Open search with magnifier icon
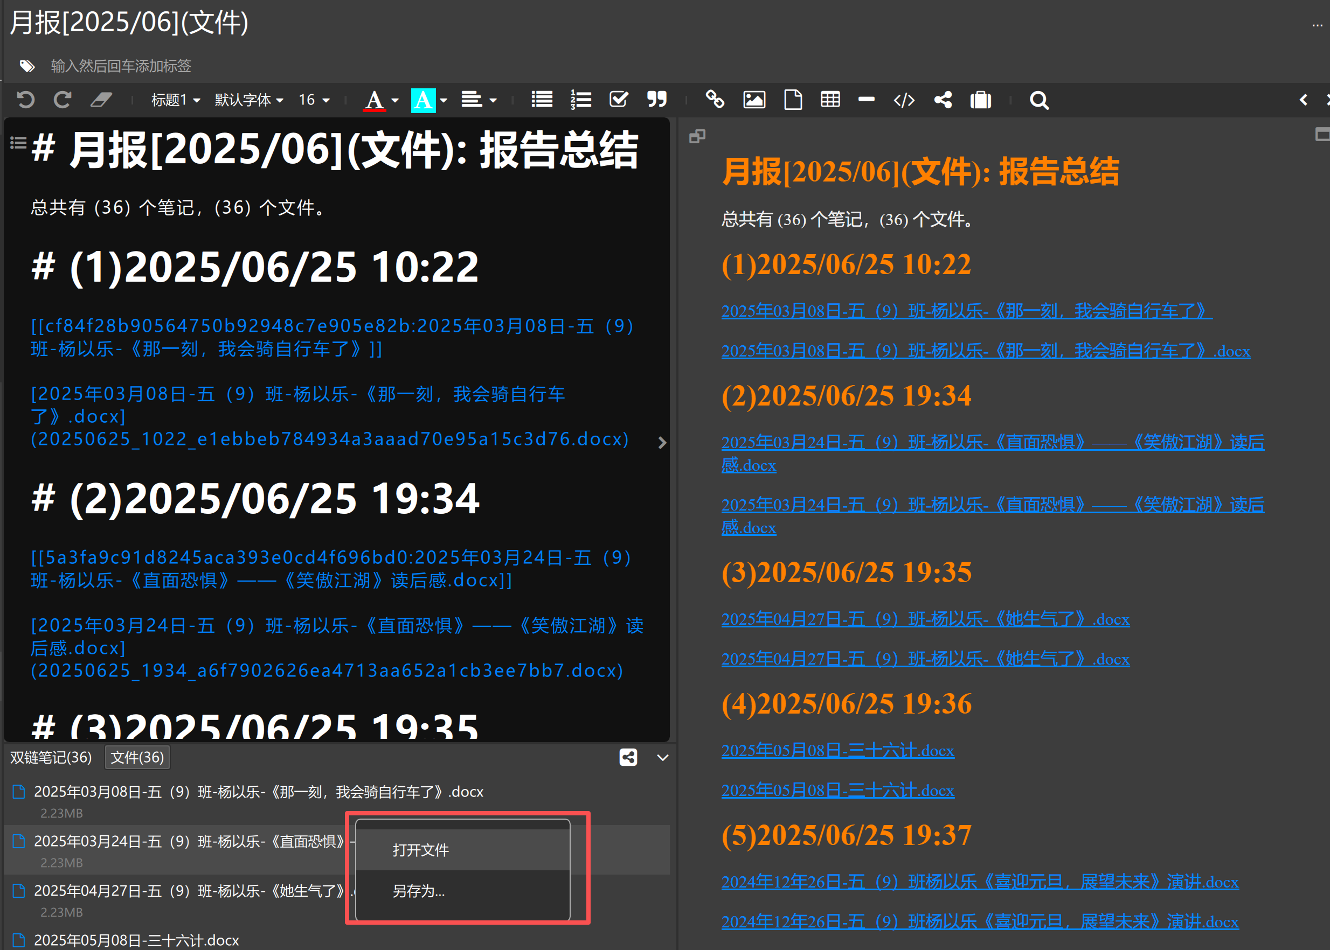This screenshot has height=950, width=1330. click(x=1038, y=100)
